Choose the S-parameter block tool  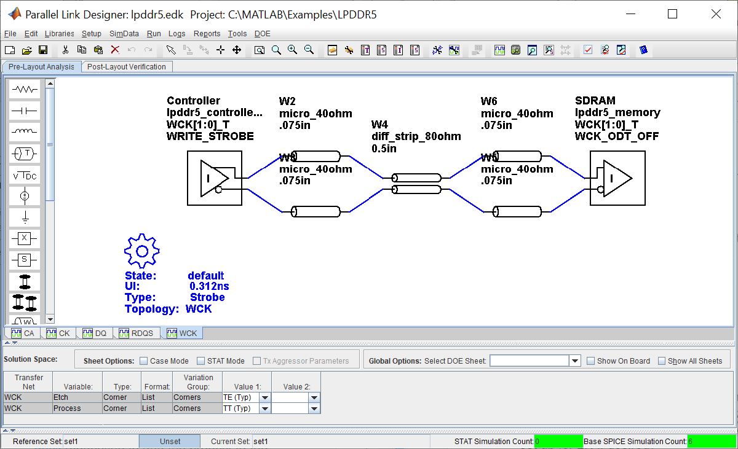coord(25,259)
